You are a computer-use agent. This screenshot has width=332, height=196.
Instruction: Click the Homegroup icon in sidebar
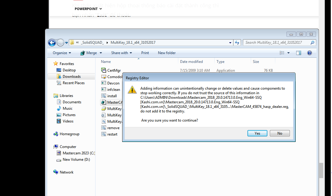coord(56,134)
